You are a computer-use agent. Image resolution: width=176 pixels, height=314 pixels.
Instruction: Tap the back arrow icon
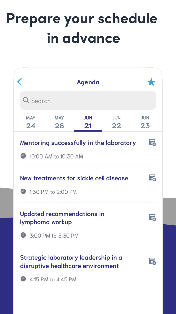20,82
